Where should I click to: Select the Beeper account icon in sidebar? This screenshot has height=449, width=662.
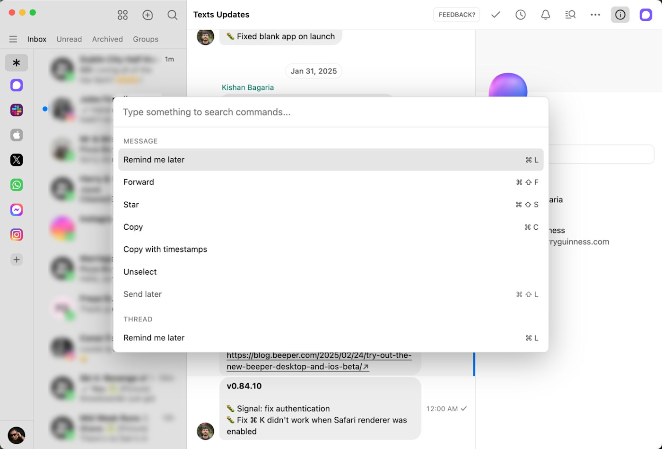[x=17, y=85]
